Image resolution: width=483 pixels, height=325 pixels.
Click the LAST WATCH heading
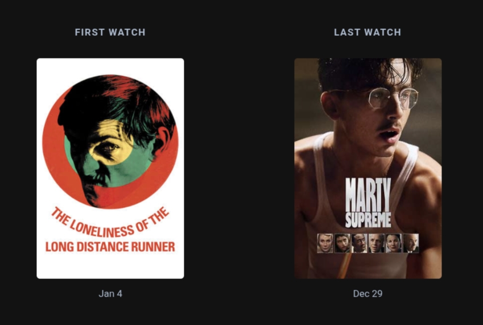click(368, 32)
